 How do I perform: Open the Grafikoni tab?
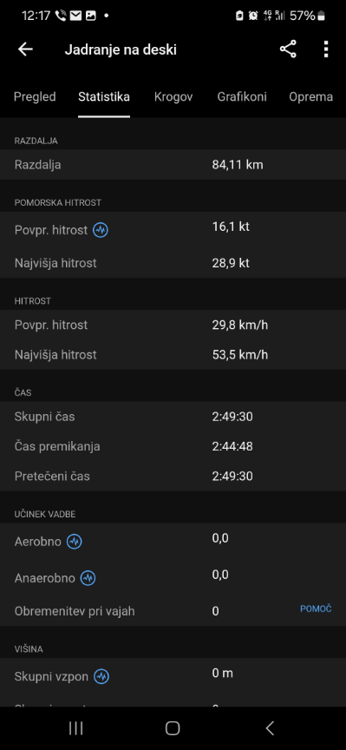[242, 96]
